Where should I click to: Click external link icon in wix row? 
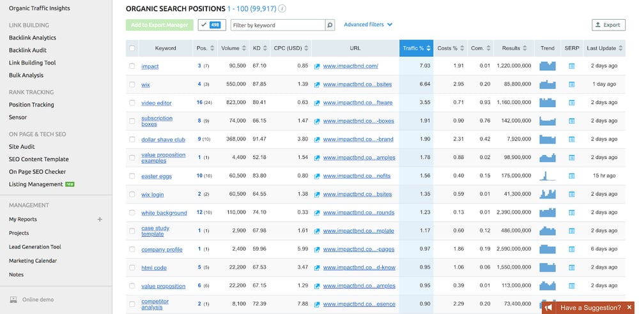coord(317,85)
